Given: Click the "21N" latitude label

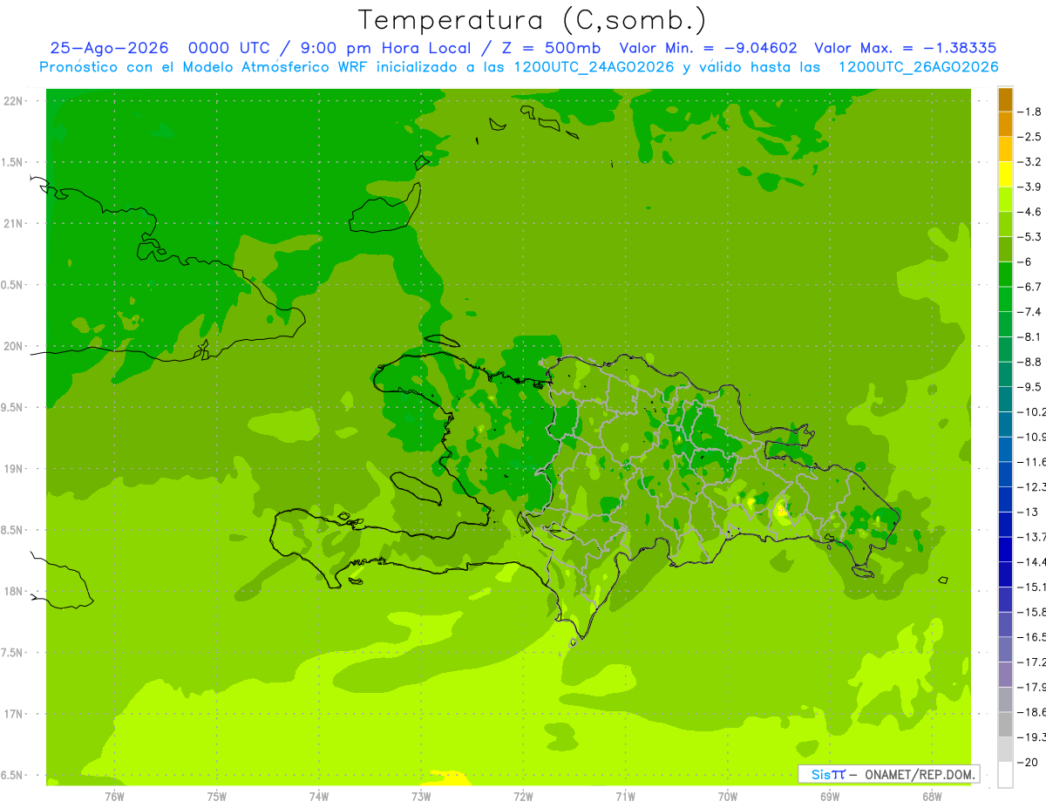Looking at the screenshot, I should tap(13, 223).
